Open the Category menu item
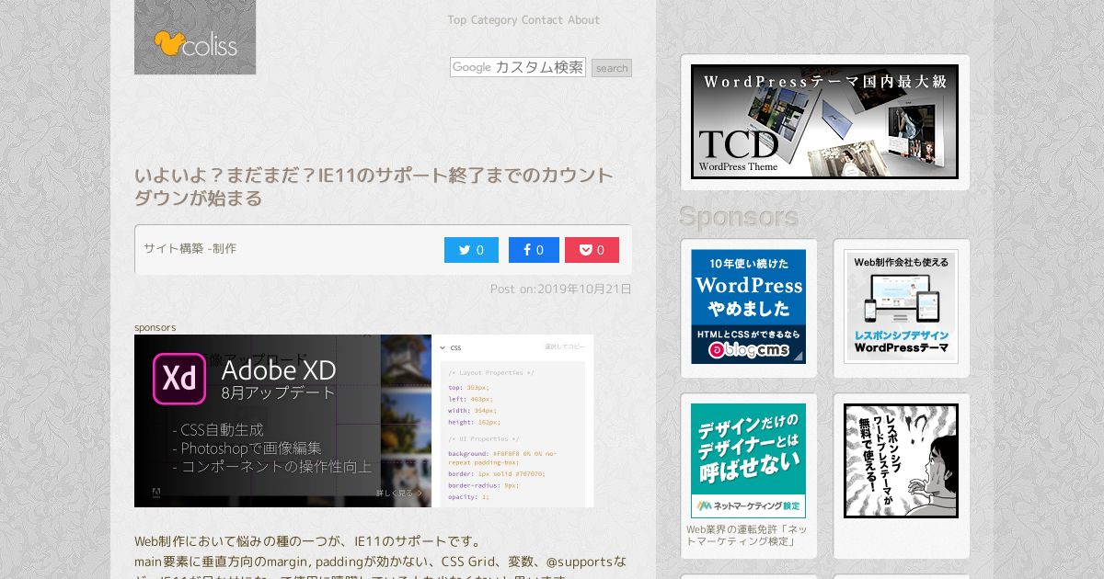Image resolution: width=1104 pixels, height=579 pixels. pos(494,20)
